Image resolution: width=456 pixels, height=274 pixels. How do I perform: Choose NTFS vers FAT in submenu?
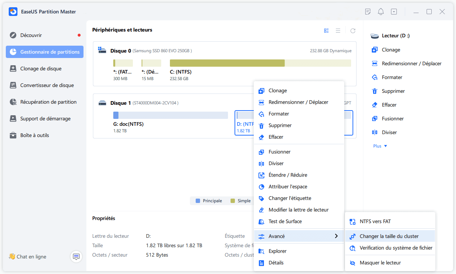tap(375, 221)
